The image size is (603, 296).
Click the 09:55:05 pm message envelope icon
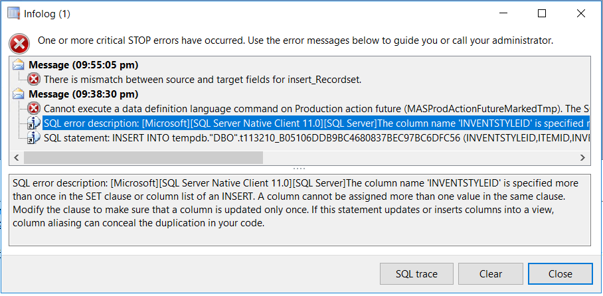pyautogui.click(x=20, y=65)
